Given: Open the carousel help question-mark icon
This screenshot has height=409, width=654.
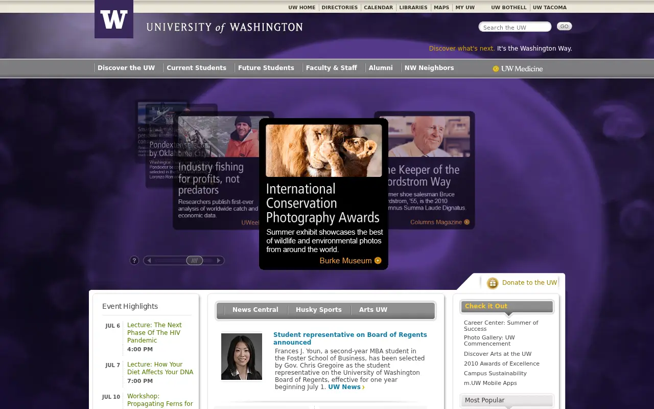Looking at the screenshot, I should 134,260.
